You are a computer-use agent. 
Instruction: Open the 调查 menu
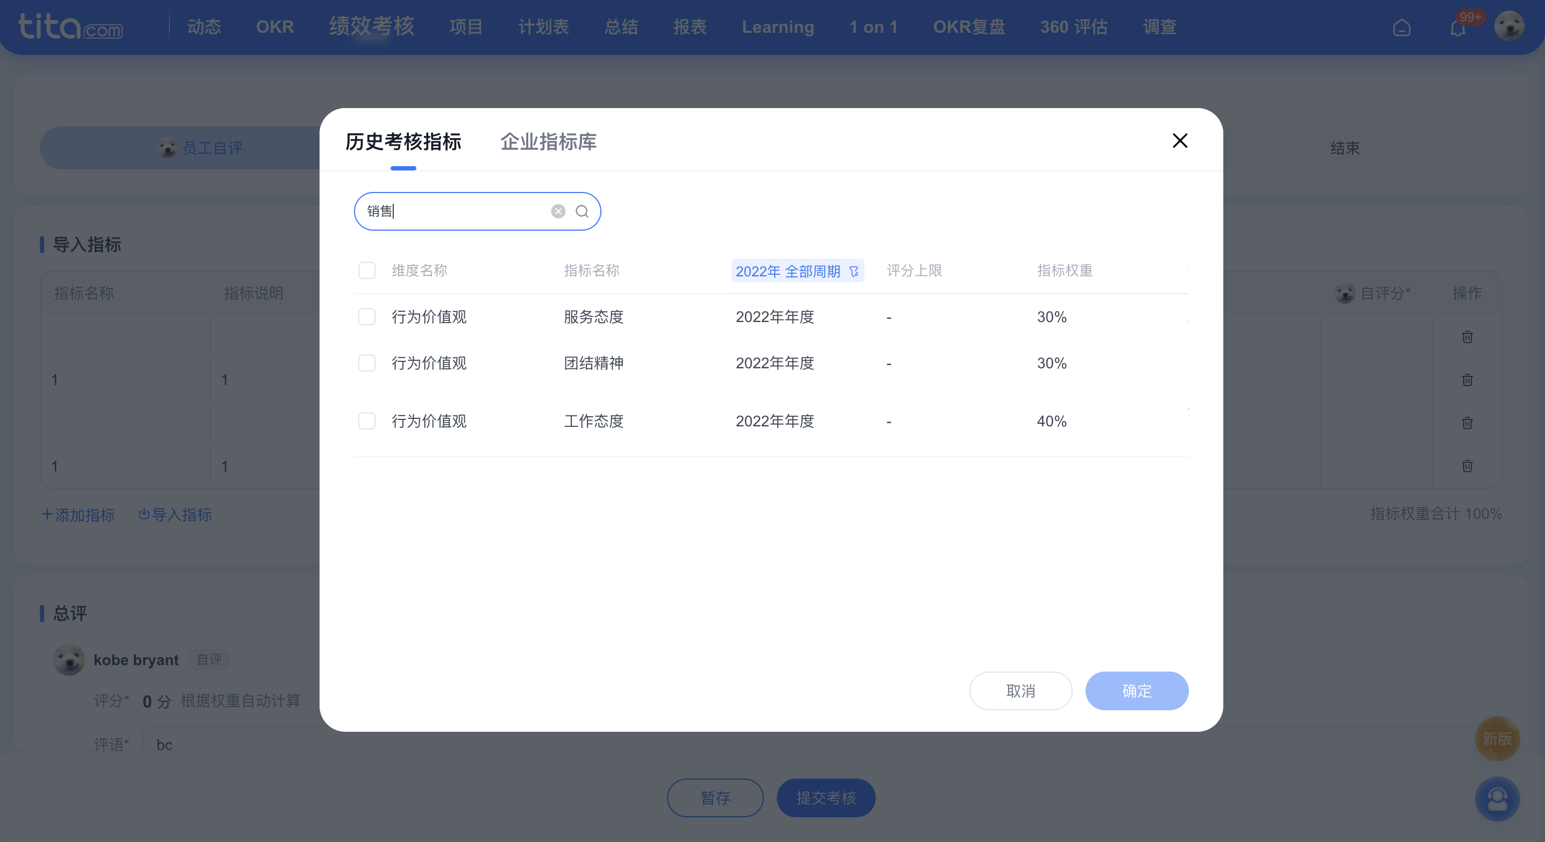1159,27
